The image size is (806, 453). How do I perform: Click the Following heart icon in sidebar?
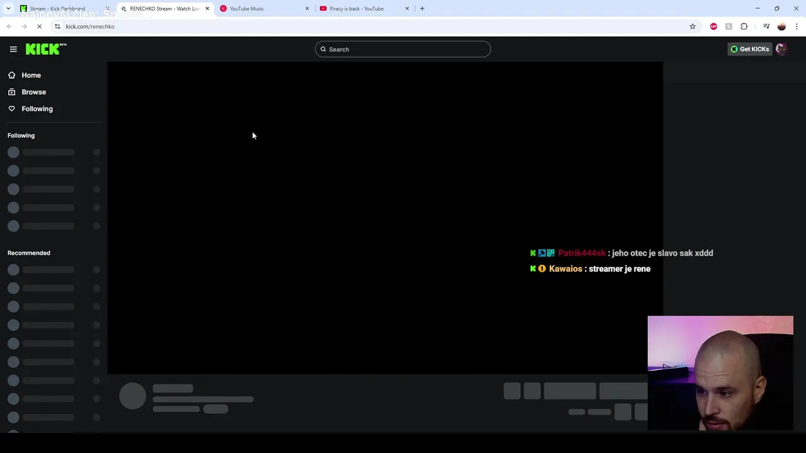click(11, 109)
